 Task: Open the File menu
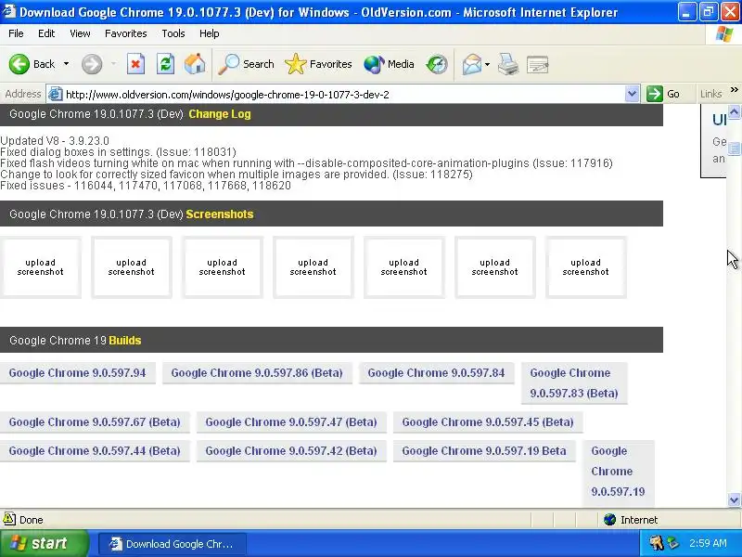click(x=16, y=33)
